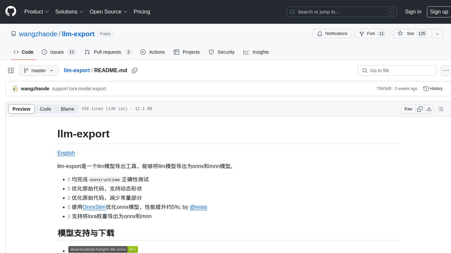This screenshot has height=253, width=451.
Task: Click the Issues count badge 11
Action: [x=72, y=52]
